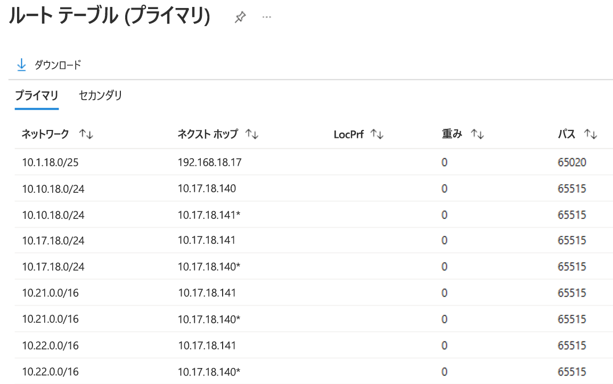Open the ellipsis more options menu

(266, 17)
